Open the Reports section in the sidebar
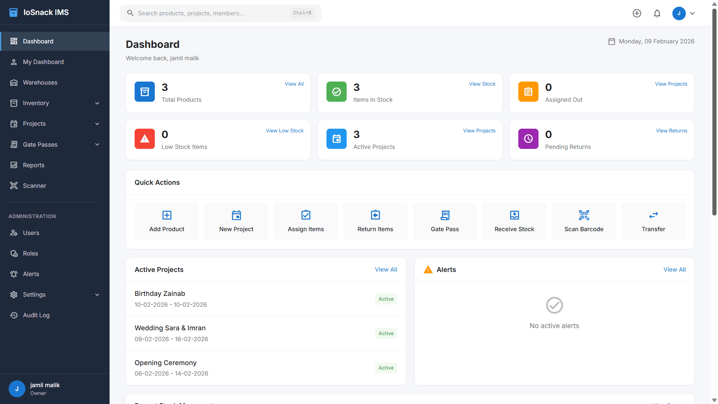 click(34, 165)
